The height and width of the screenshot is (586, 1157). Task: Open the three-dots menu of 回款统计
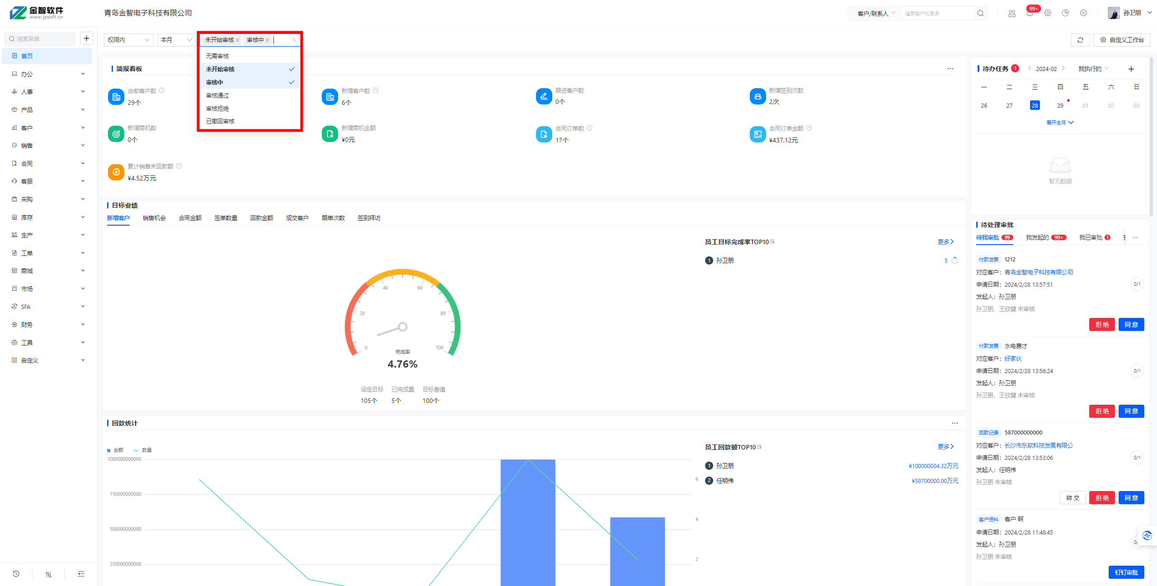[x=955, y=423]
